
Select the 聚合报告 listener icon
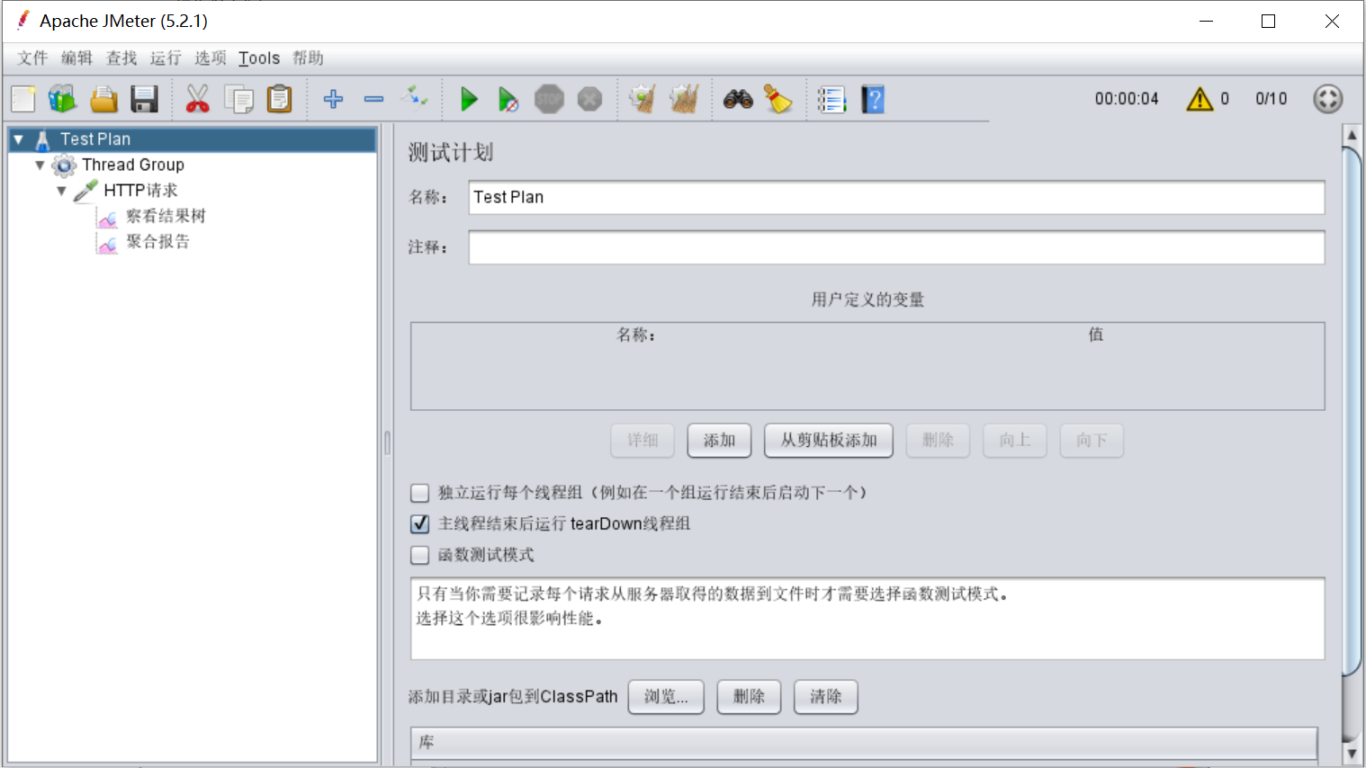click(108, 243)
